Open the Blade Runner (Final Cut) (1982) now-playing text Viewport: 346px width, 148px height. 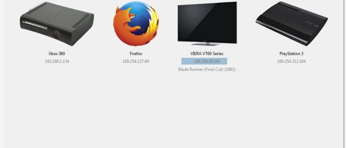click(207, 69)
